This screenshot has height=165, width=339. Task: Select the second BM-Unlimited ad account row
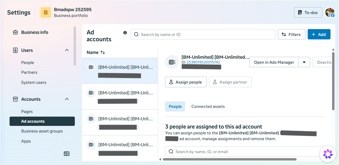click(120, 97)
